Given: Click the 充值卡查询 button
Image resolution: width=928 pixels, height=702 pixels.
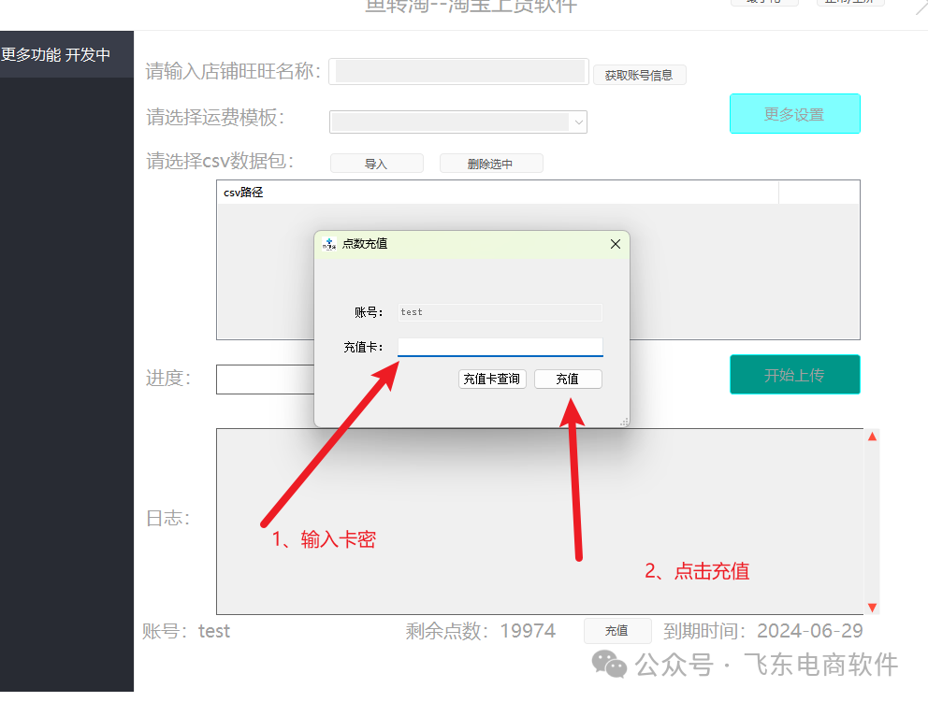Looking at the screenshot, I should (x=492, y=380).
